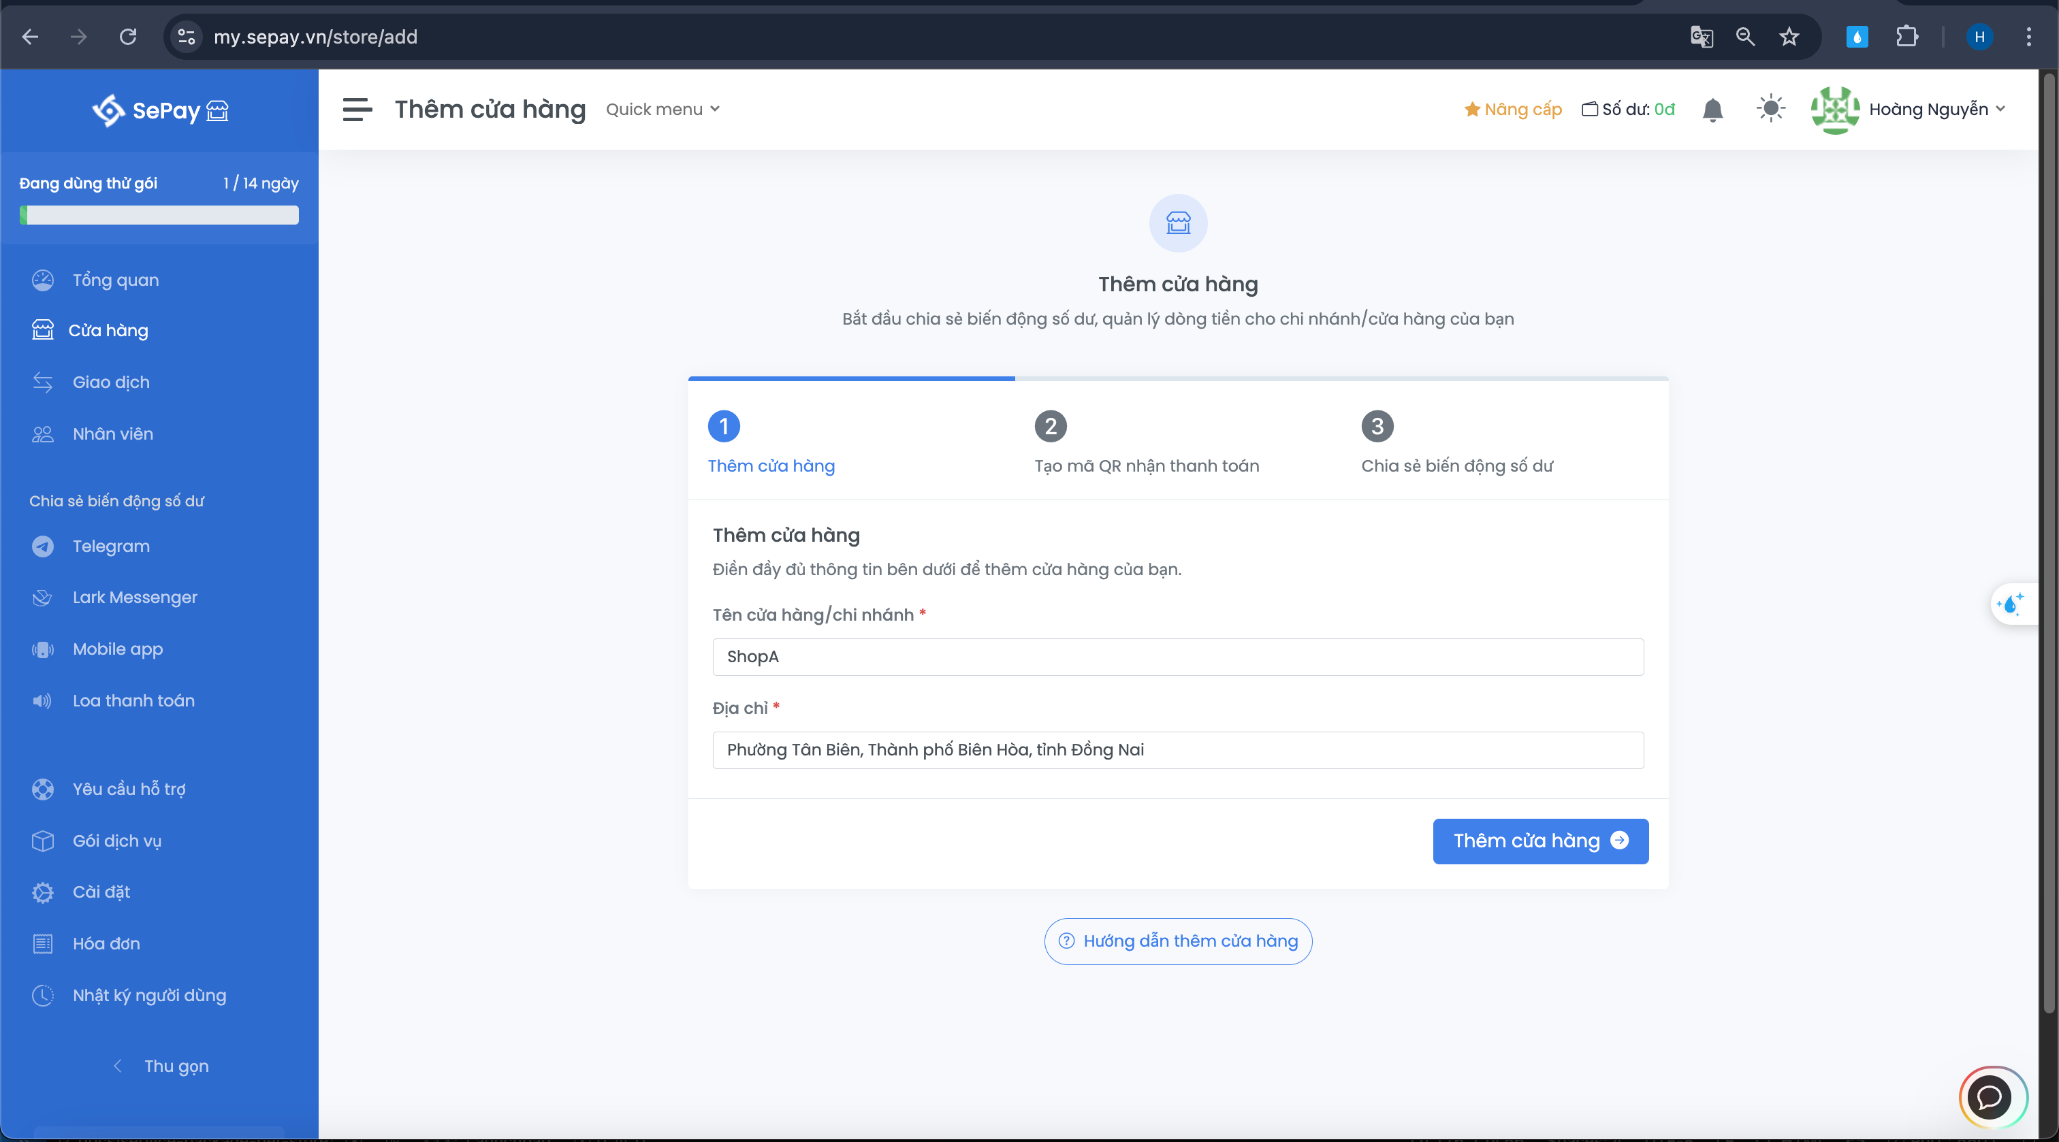2059x1142 pixels.
Task: View site information icon in address bar
Action: [x=187, y=37]
